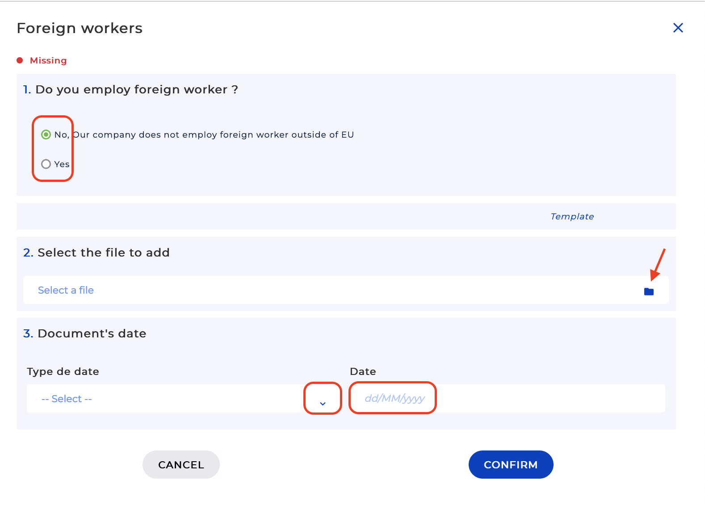Click the "Document's date" section heading
Screen dimensions: 705x505
[92, 333]
